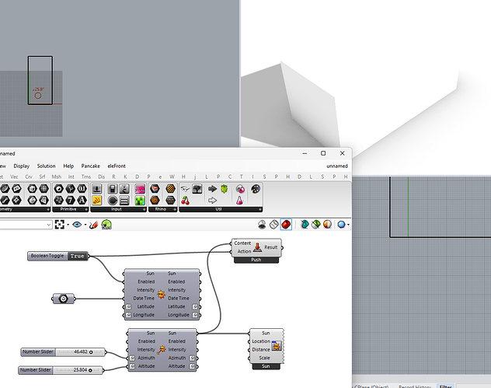Select the brown spiral hexagon in Rhino panel
Image resolution: width=491 pixels, height=388 pixels.
point(155,200)
